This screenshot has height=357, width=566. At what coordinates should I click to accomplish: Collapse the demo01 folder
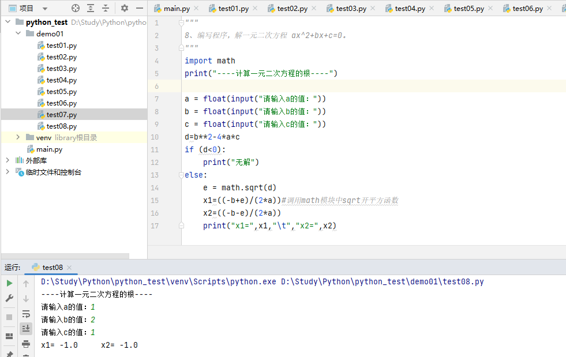(18, 33)
